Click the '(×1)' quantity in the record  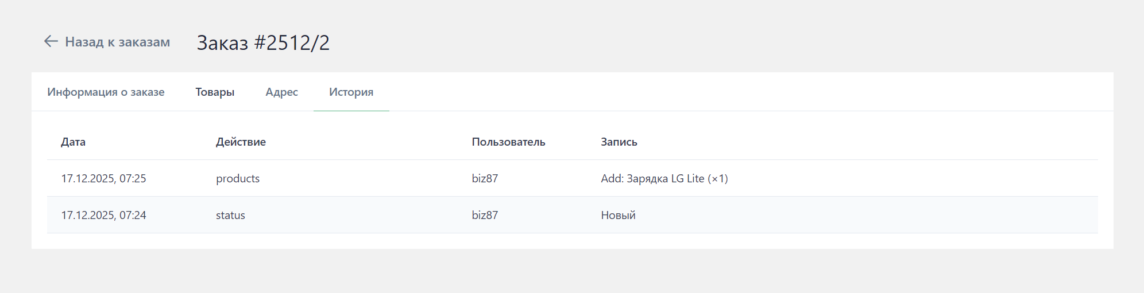(x=718, y=178)
